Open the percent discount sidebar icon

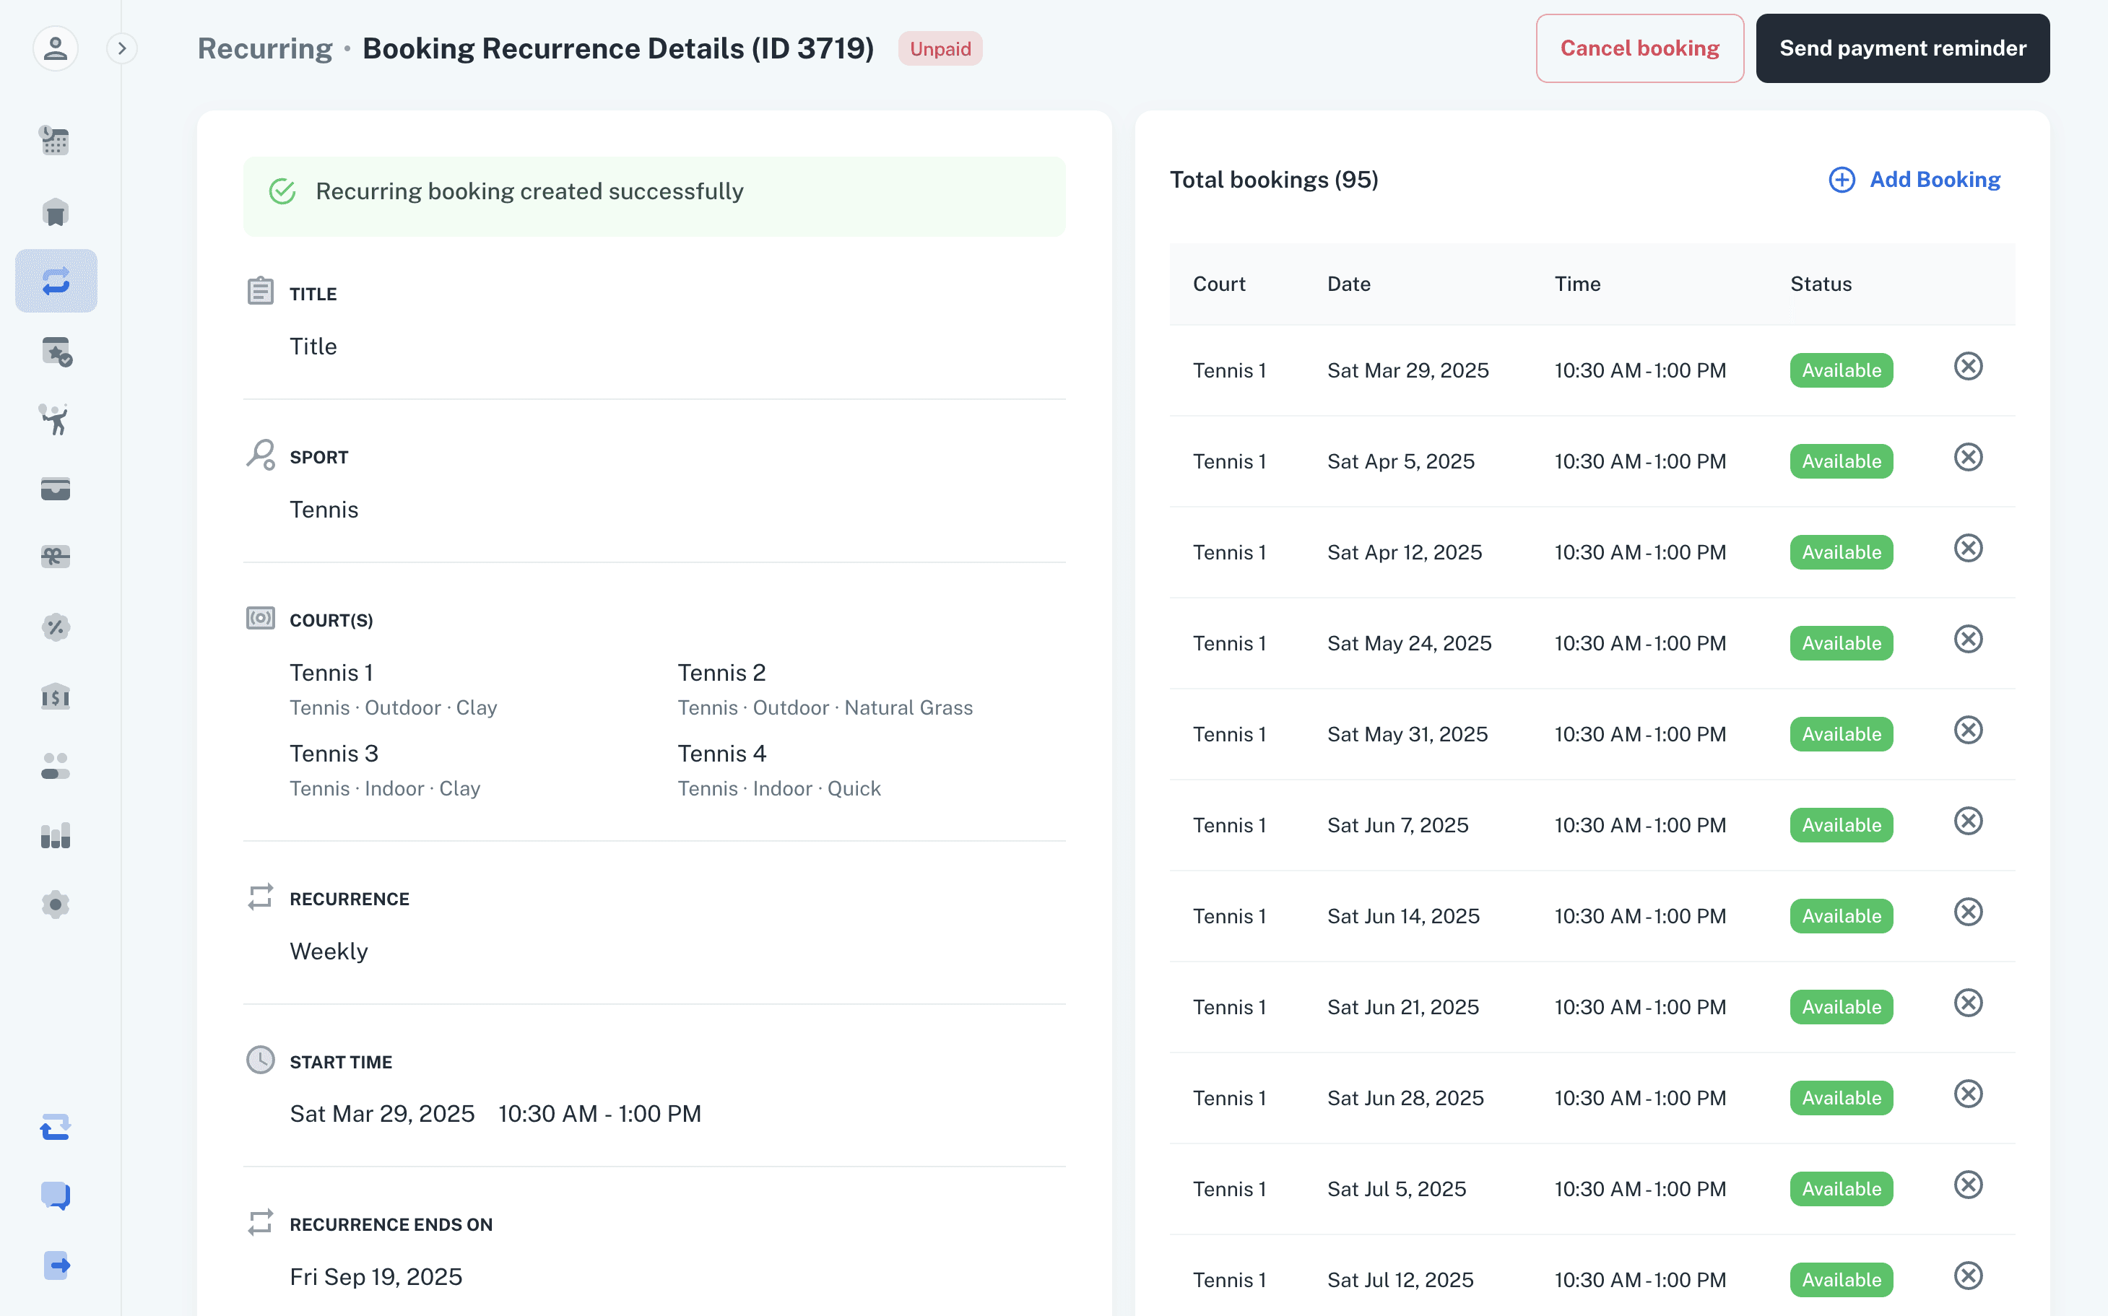point(56,627)
